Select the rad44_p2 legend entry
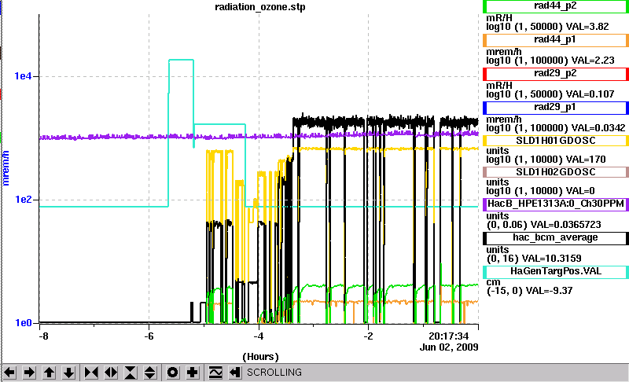Image resolution: width=629 pixels, height=382 pixels. [x=556, y=6]
